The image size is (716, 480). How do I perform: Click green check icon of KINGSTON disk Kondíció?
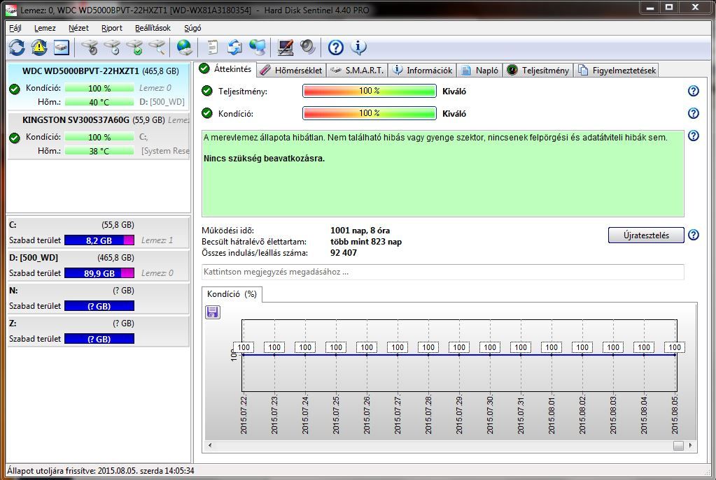pos(15,138)
